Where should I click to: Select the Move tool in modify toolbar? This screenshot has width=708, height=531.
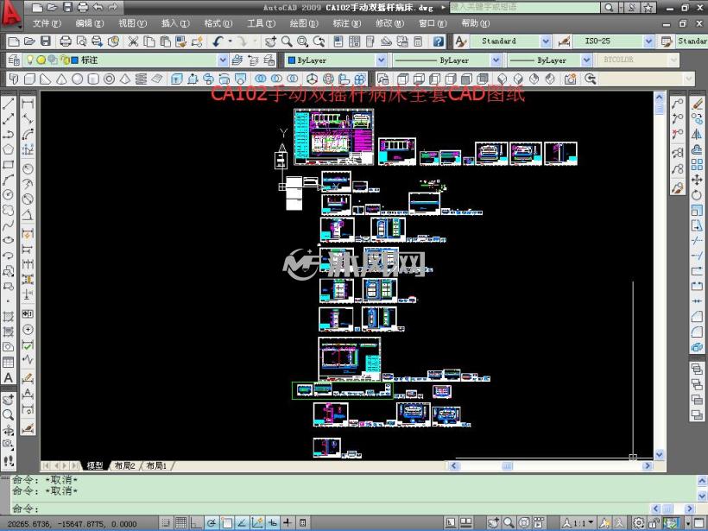click(697, 180)
